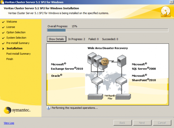Click the right network switch icon
Image resolution: width=174 pixels, height=128 pixels.
point(121,81)
